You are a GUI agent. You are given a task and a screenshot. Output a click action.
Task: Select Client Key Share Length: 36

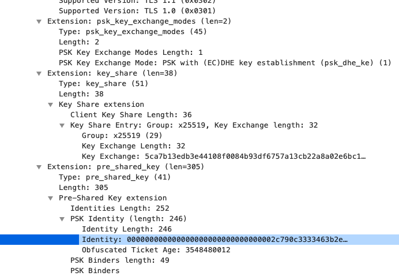[x=131, y=115]
